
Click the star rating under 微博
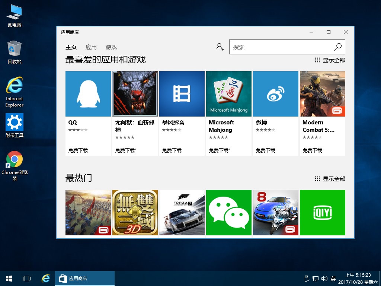click(265, 130)
